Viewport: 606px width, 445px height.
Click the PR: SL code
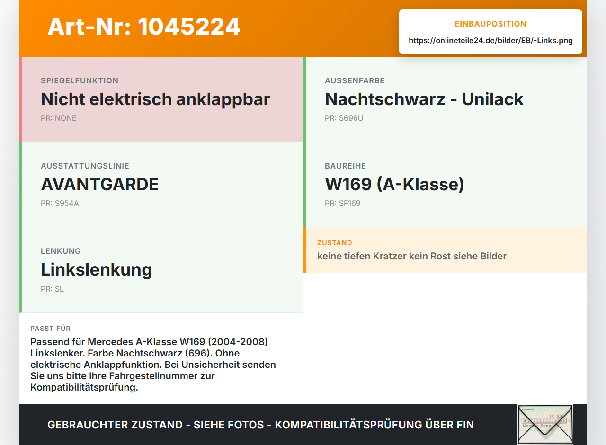(52, 289)
